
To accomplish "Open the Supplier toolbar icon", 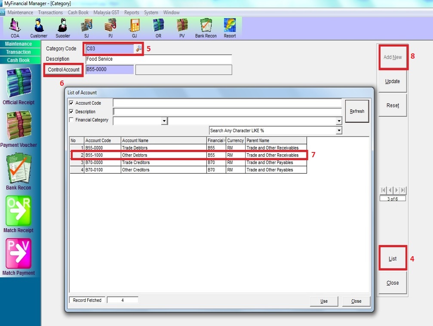I will pyautogui.click(x=63, y=27).
